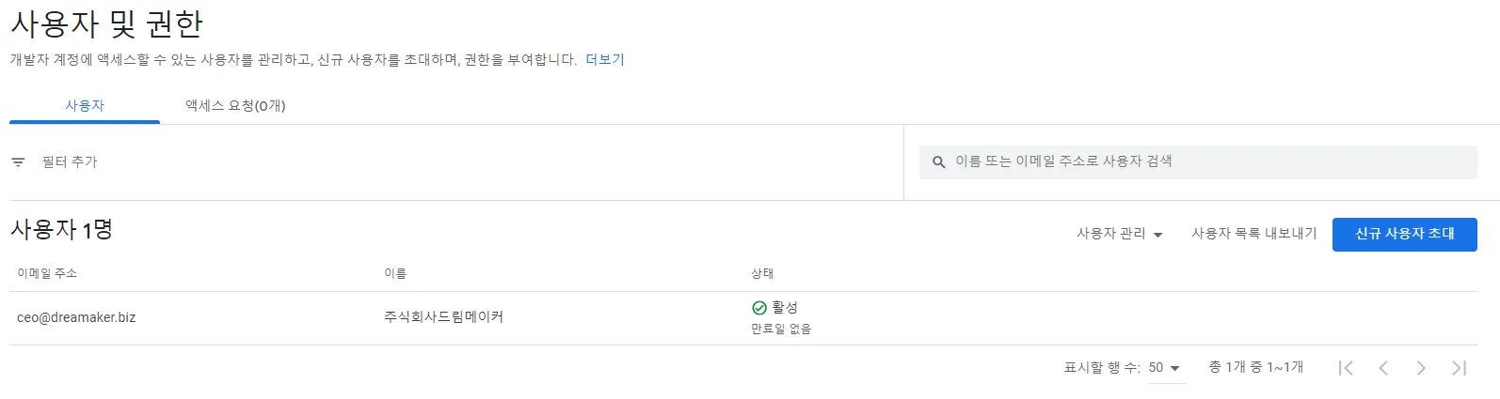Go to first page of users
1500x399 pixels.
(1346, 368)
